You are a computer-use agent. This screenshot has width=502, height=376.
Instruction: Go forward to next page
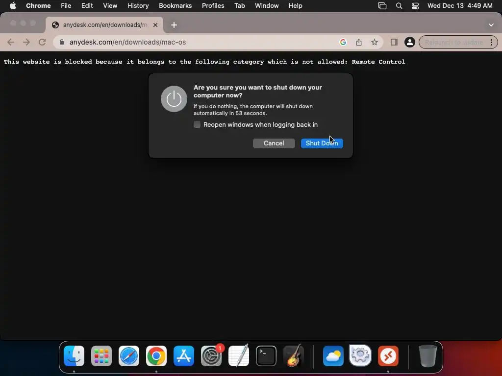(26, 42)
